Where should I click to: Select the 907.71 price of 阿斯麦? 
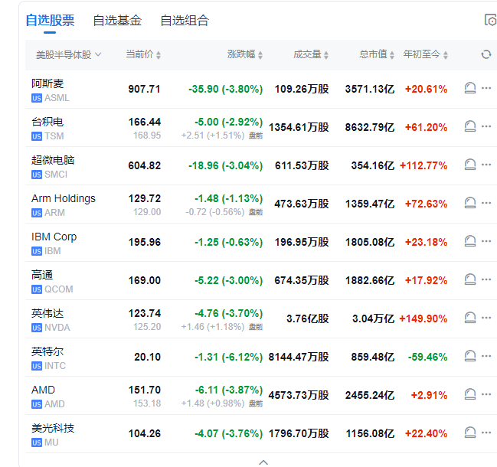144,89
